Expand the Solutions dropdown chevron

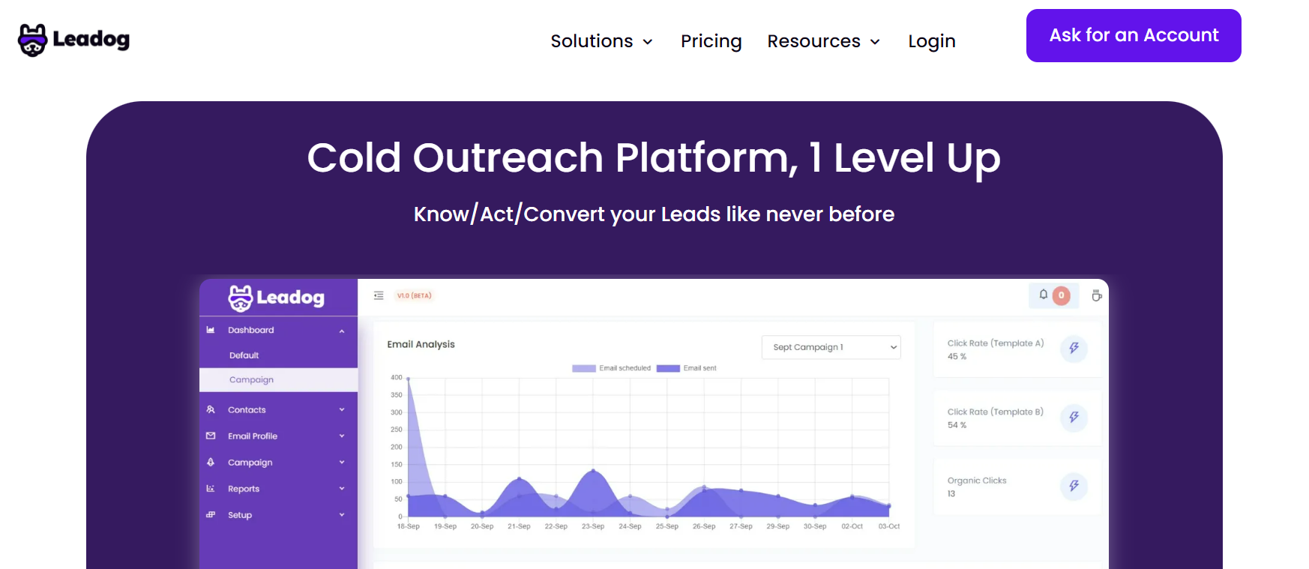click(x=648, y=42)
